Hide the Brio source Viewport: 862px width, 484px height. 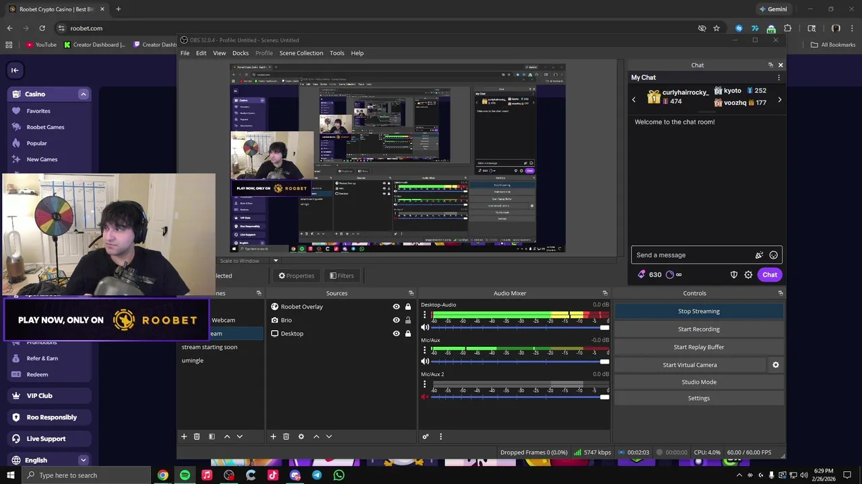tap(396, 320)
